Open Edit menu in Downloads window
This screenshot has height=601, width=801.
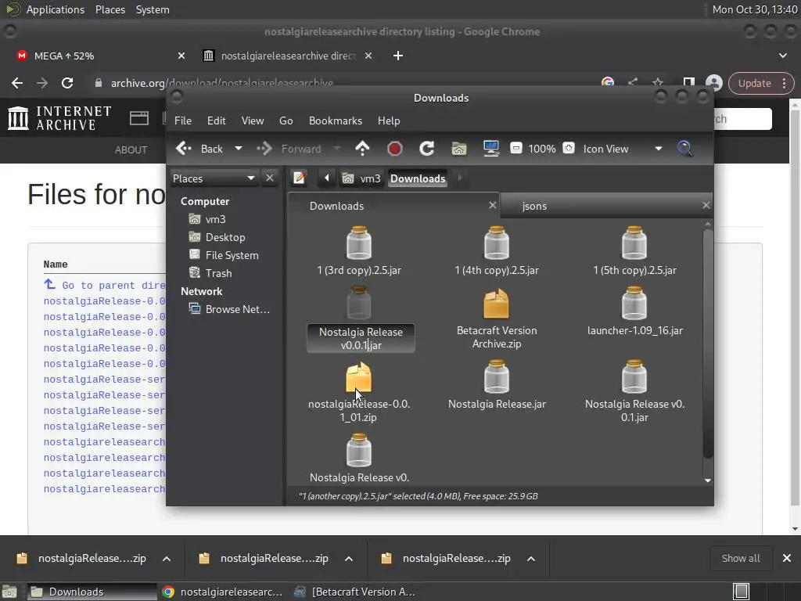coord(216,121)
